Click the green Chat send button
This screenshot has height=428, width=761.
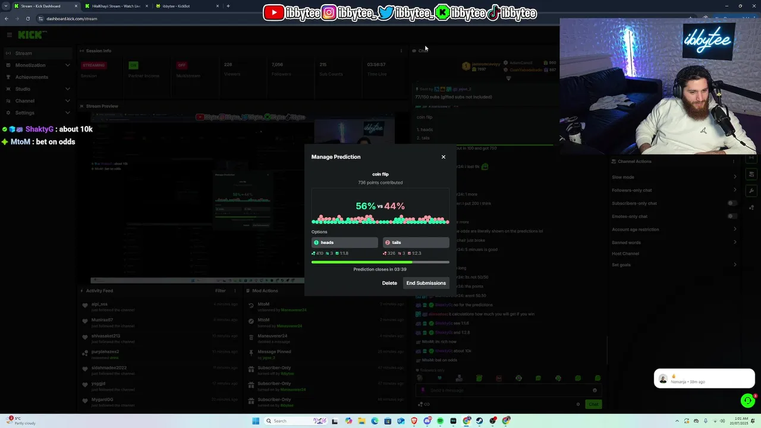coord(593,404)
